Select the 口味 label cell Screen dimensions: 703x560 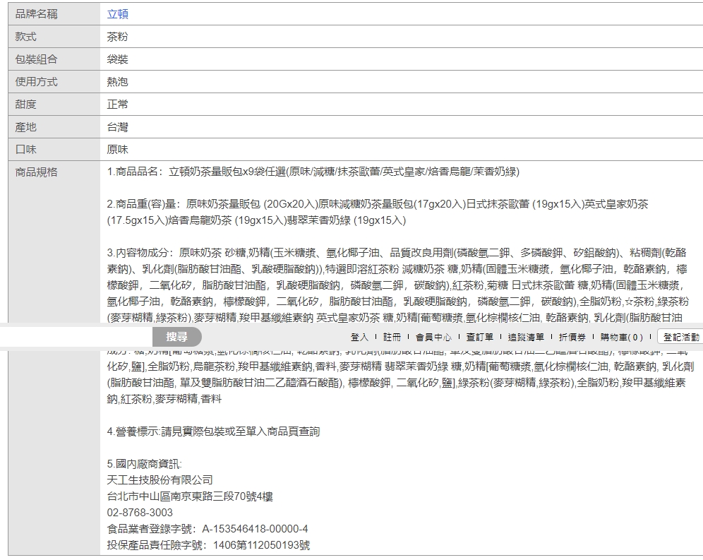tap(54, 150)
